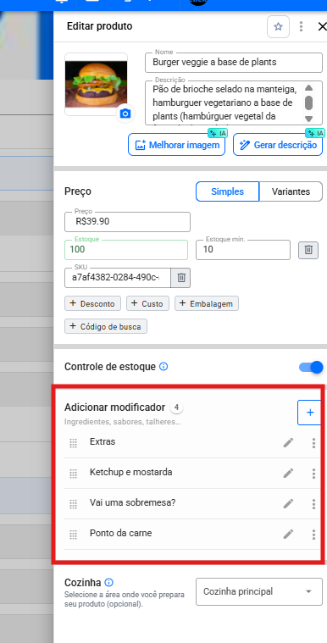Click the camera icon to change product photo
Viewport: 327px width, 643px height.
pos(125,114)
